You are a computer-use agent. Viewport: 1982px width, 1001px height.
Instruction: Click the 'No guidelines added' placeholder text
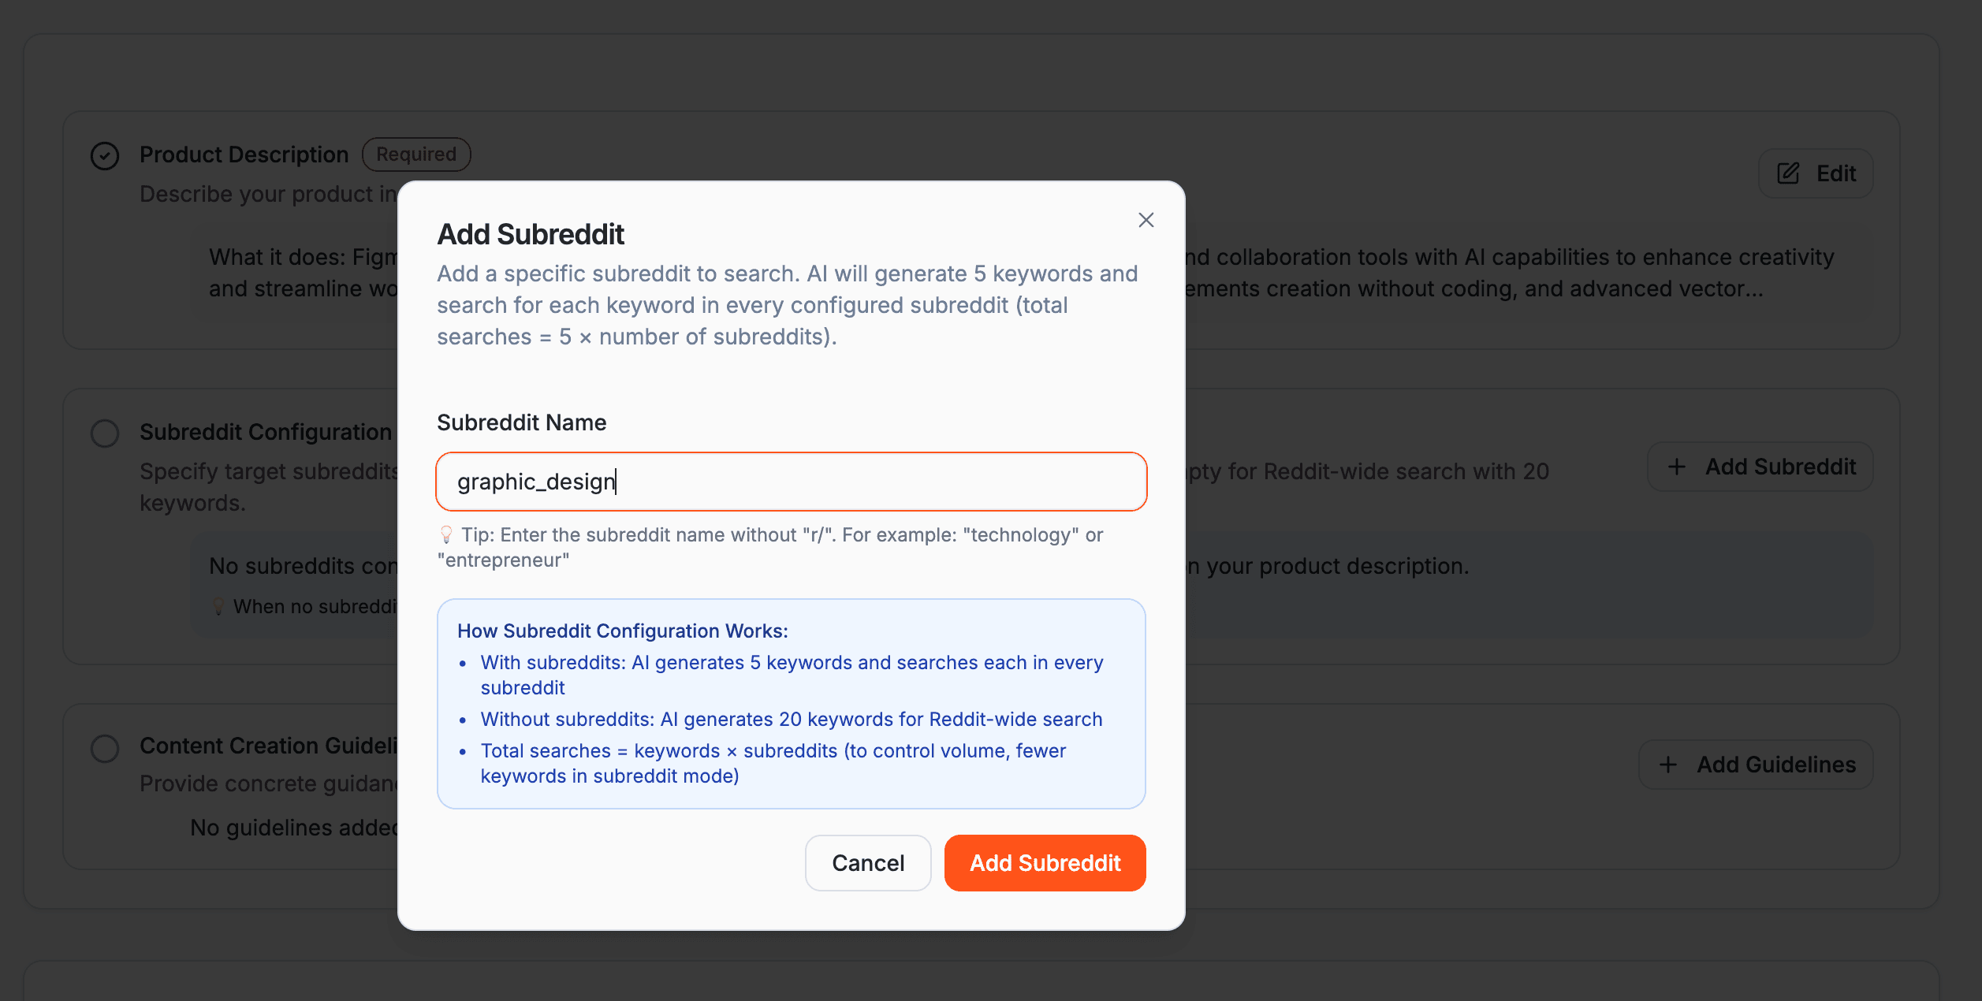pyautogui.click(x=294, y=827)
